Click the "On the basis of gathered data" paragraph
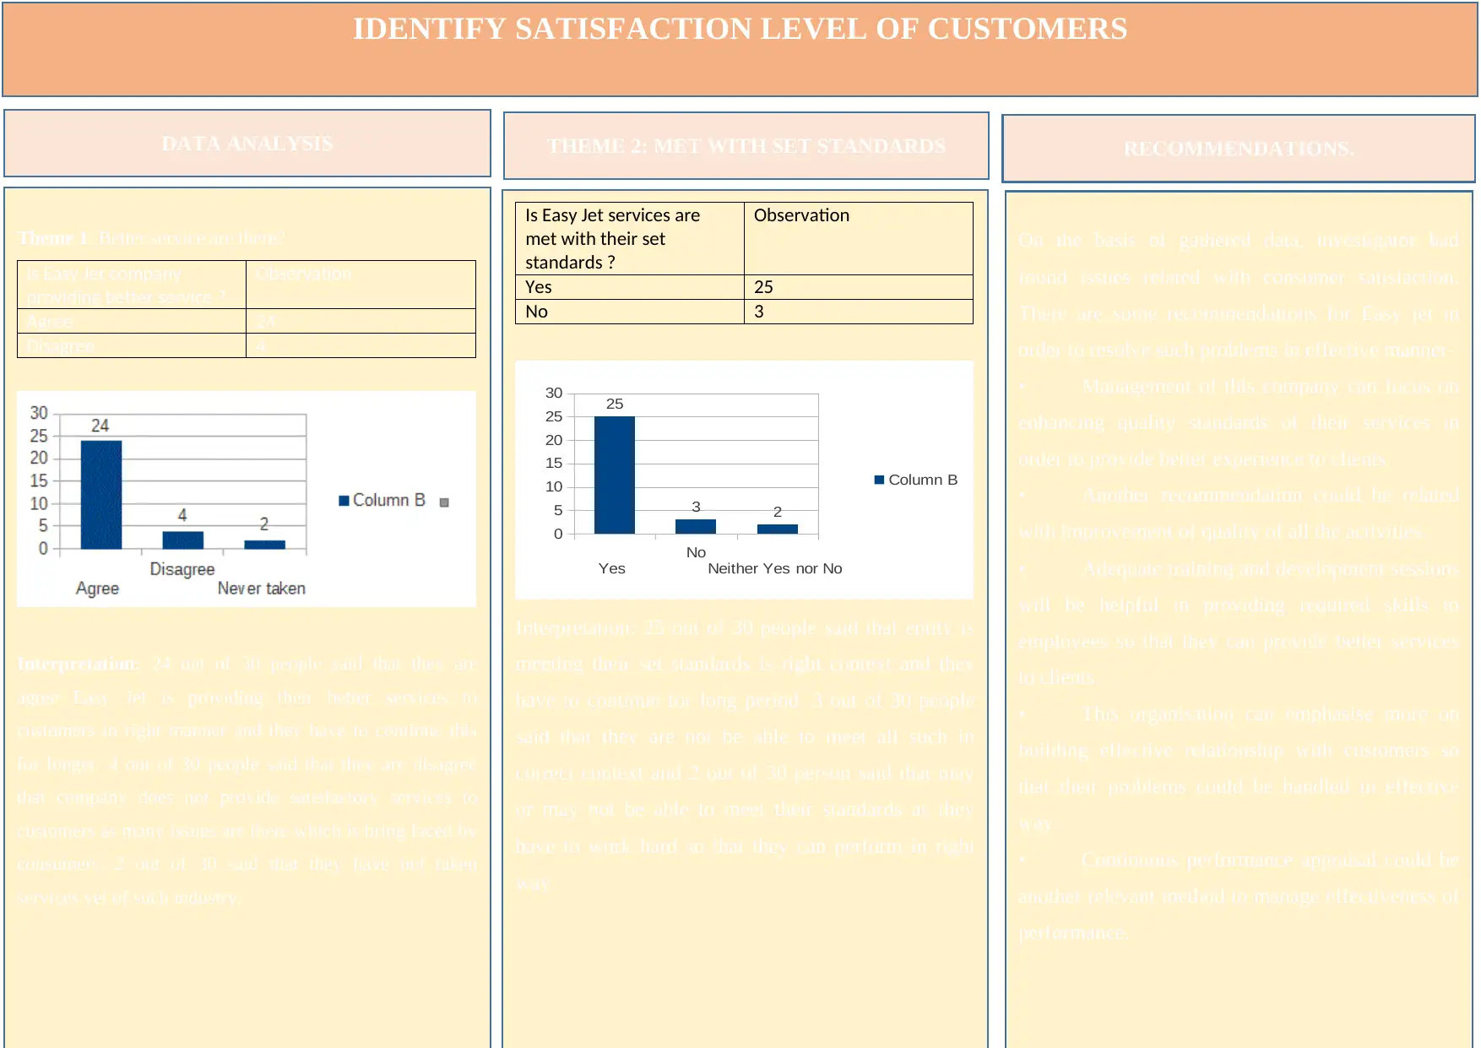 point(1239,295)
